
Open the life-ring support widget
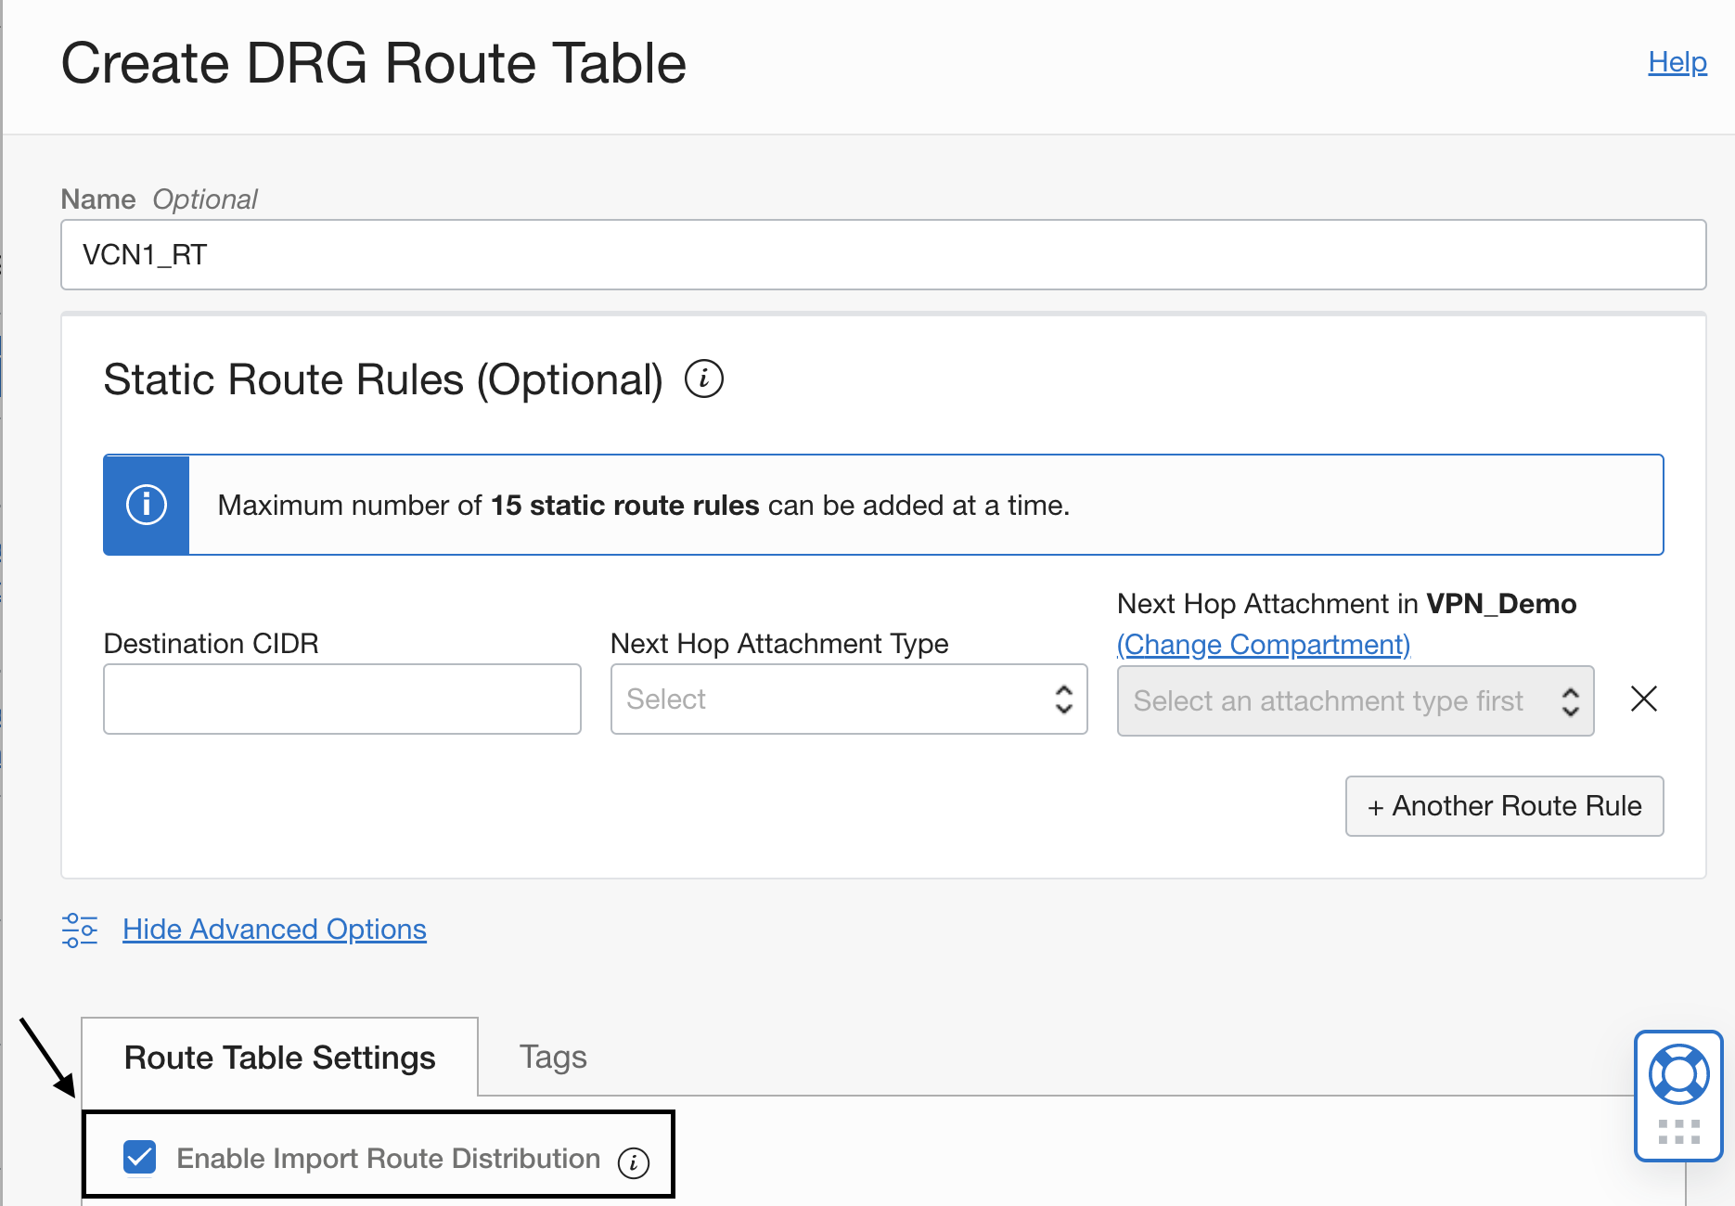click(x=1678, y=1074)
